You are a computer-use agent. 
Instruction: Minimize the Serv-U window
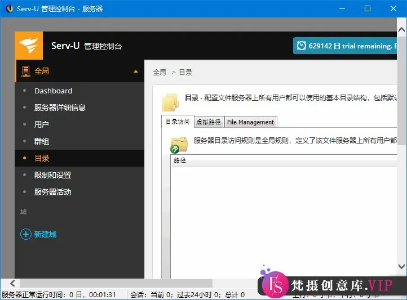tap(342, 8)
